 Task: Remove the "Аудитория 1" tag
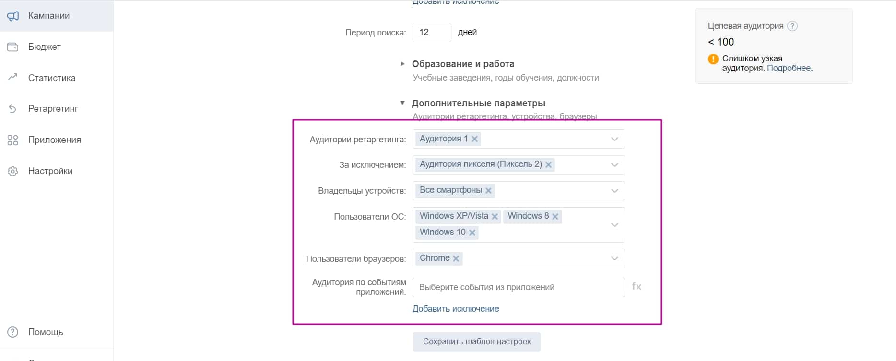pyautogui.click(x=474, y=139)
